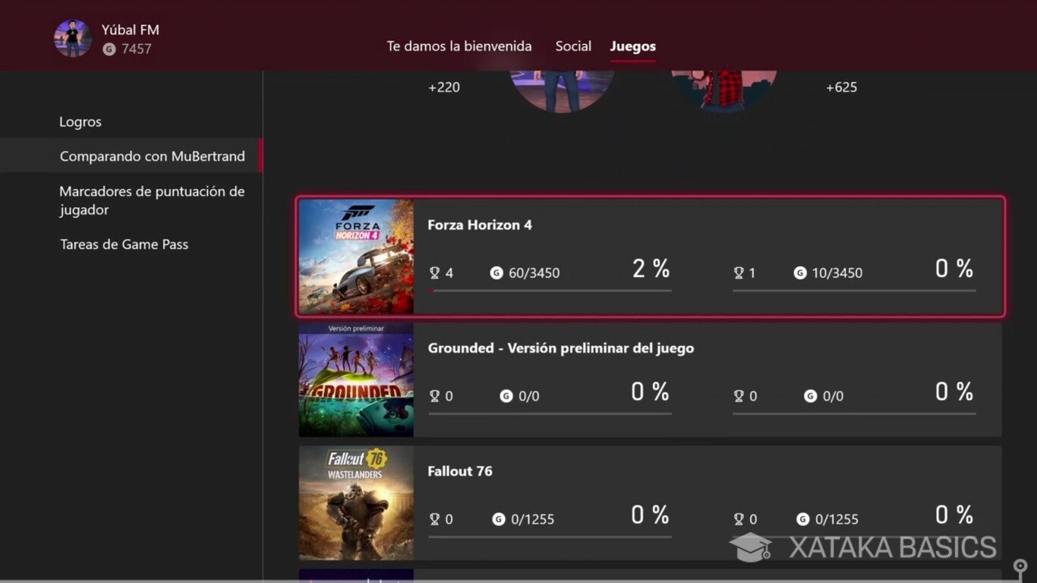Select Logros in the sidebar

click(x=80, y=121)
